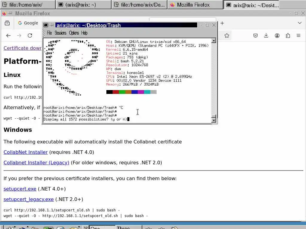Click the Konsole title bar 'arix@arix: ~/Desktop/Trash'
The width and height of the screenshot is (306, 229).
[126, 25]
